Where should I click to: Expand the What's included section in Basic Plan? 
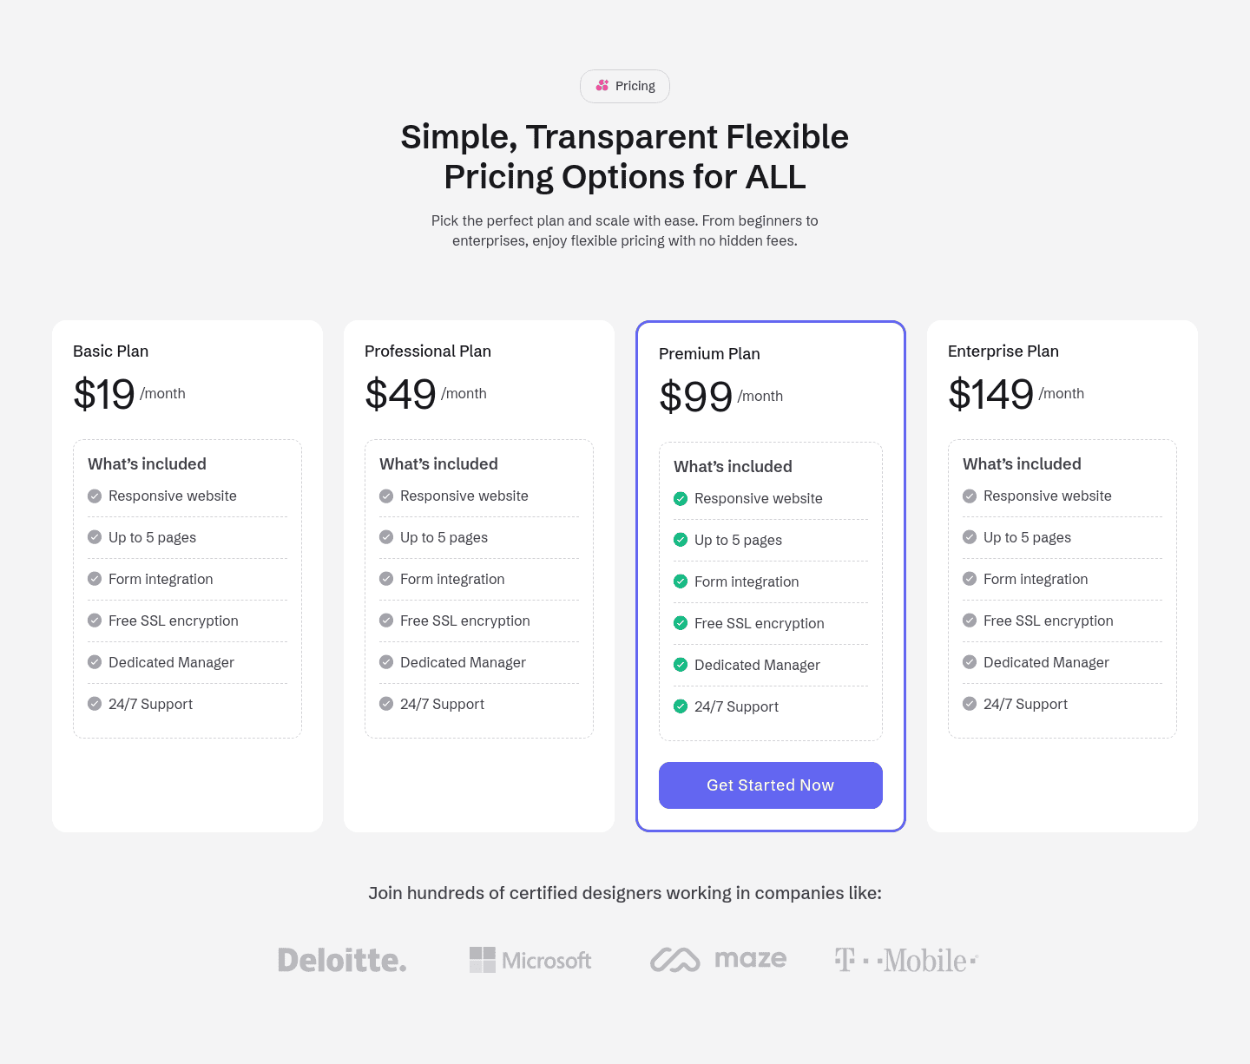tap(147, 463)
